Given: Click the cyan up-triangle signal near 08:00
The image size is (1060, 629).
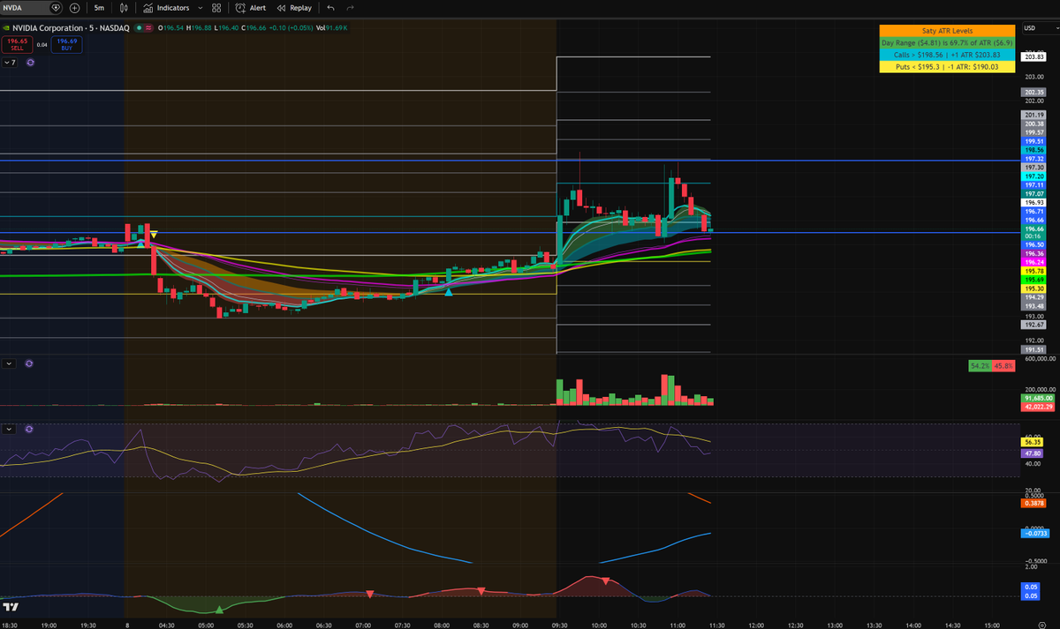Looking at the screenshot, I should [449, 291].
